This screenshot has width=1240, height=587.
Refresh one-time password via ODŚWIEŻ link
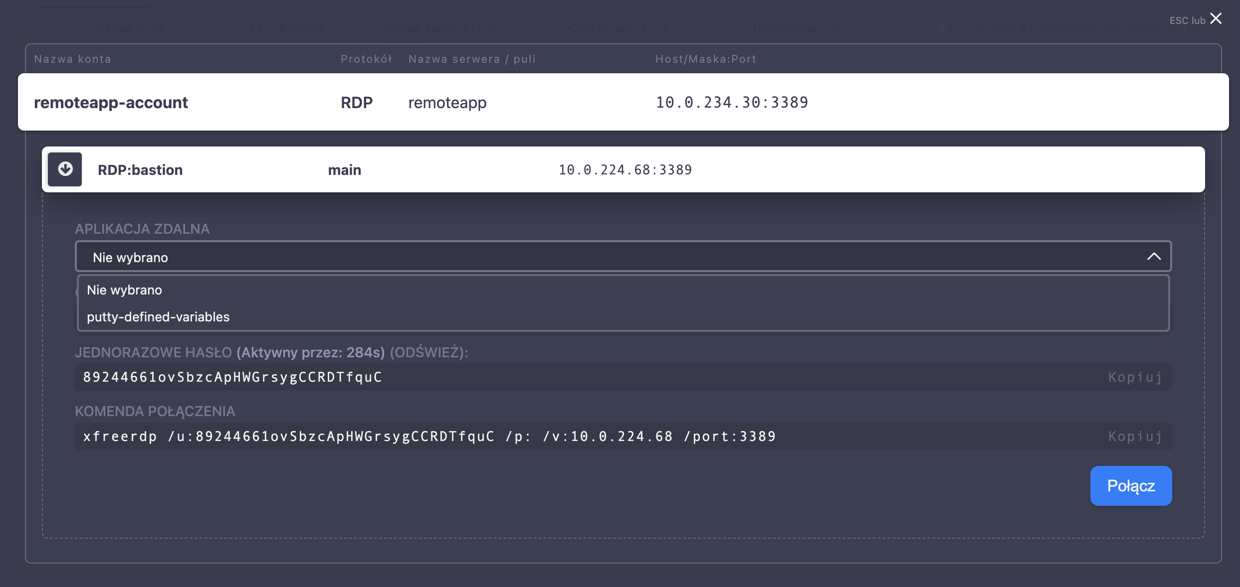click(428, 352)
